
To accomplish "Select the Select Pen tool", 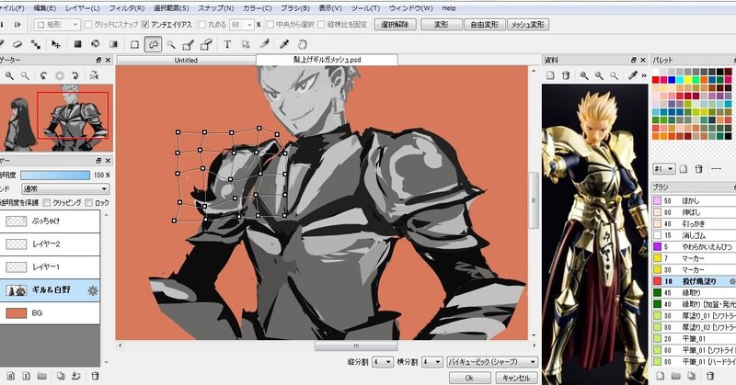I will click(189, 44).
